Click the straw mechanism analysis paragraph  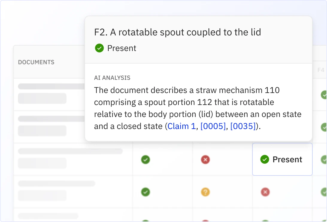198,108
